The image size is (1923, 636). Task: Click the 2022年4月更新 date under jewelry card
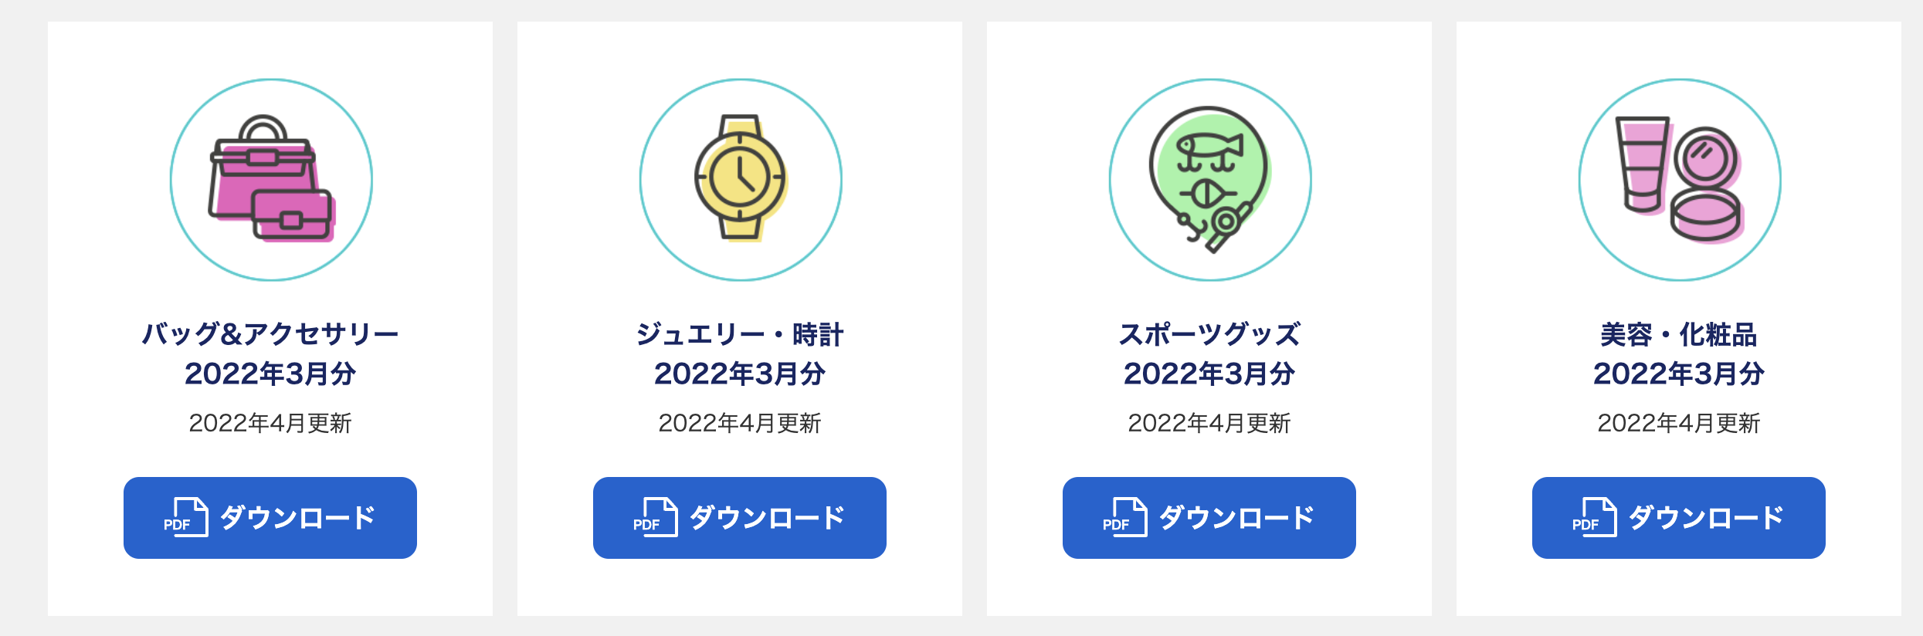[740, 423]
